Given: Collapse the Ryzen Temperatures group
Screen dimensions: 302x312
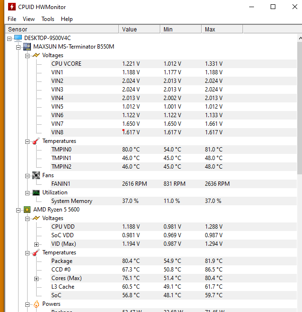Looking at the screenshot, I should (x=27, y=253).
